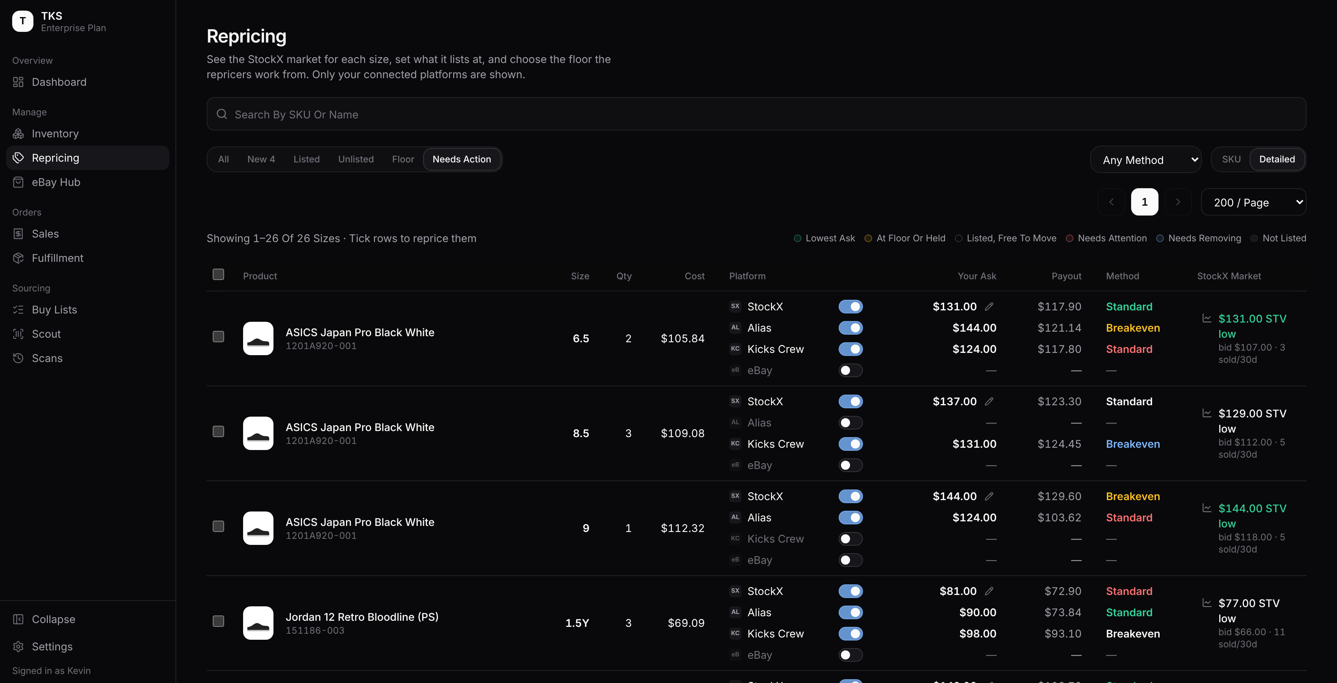Switch to Detailed view
The image size is (1337, 683).
tap(1277, 159)
